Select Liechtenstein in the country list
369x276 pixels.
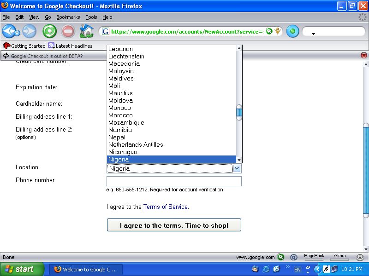172,56
